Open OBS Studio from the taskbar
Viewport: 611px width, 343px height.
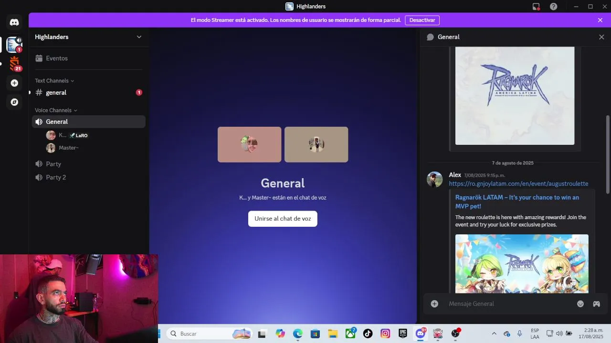(x=455, y=333)
